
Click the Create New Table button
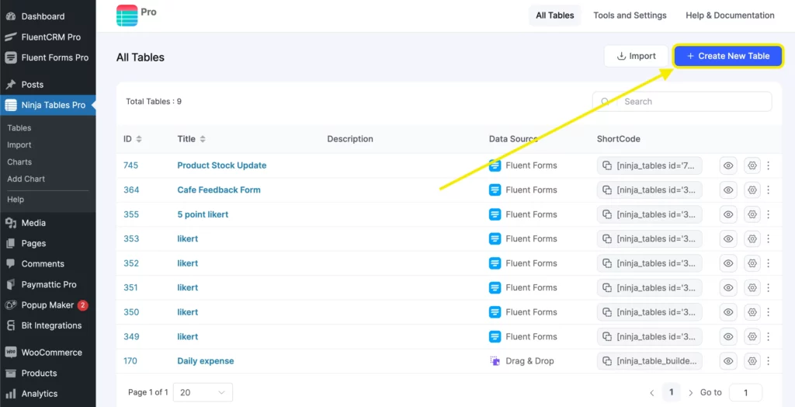click(728, 56)
